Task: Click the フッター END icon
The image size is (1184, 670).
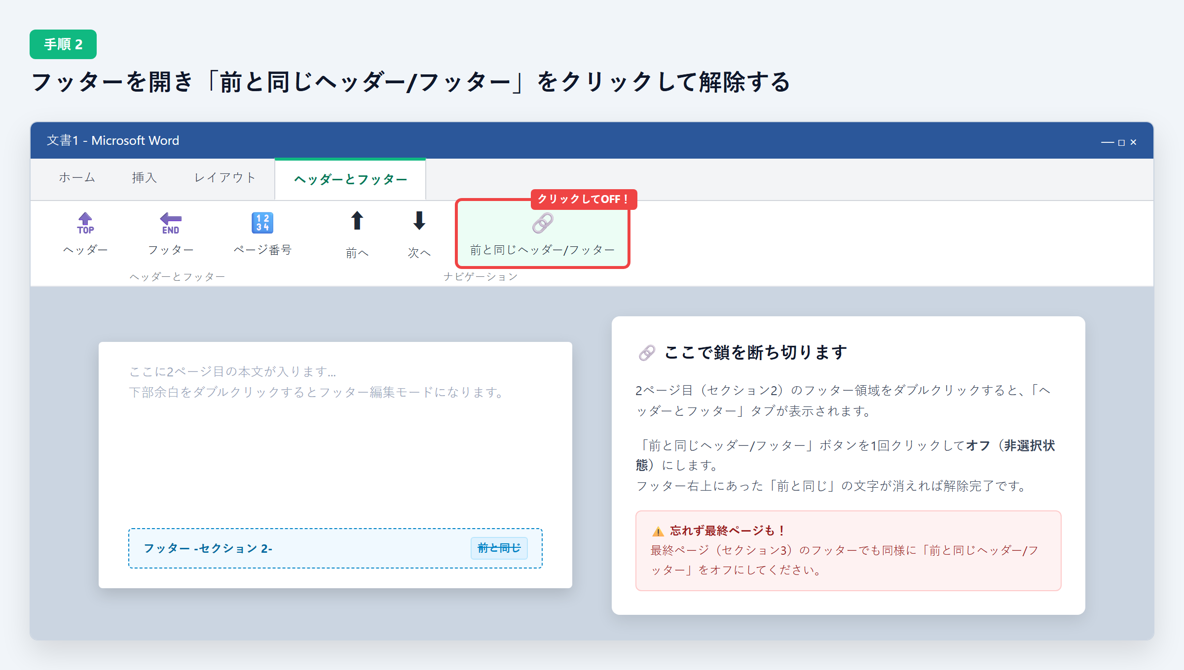Action: tap(171, 223)
